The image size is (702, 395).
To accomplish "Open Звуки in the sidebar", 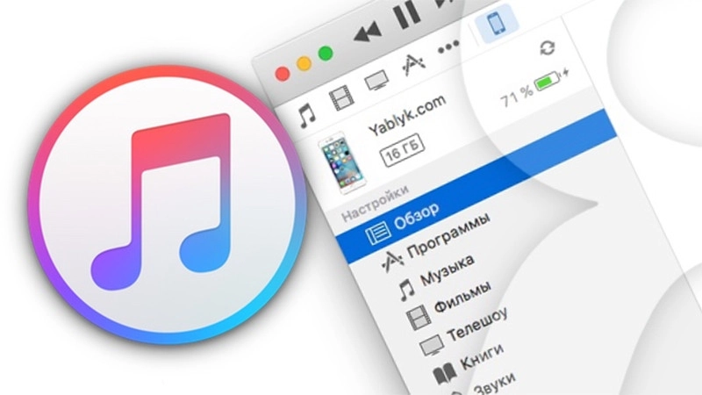I will [495, 384].
